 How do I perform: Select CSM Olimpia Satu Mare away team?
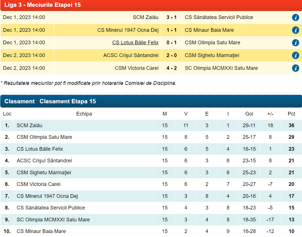coord(212,43)
